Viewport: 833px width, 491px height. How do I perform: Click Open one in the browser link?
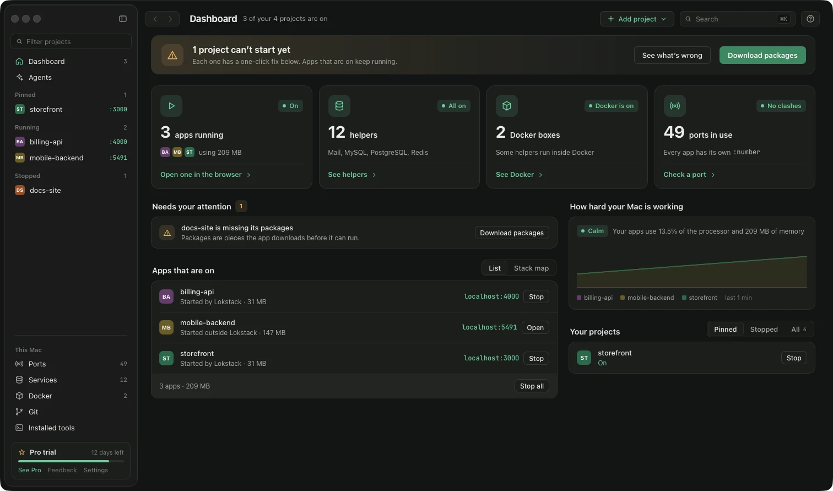pyautogui.click(x=205, y=175)
